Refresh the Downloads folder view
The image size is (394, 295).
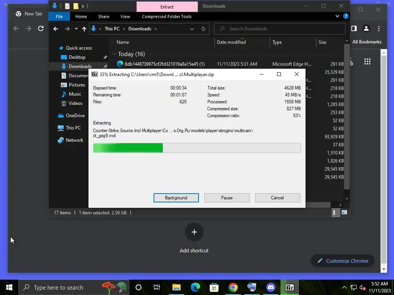coord(203,29)
